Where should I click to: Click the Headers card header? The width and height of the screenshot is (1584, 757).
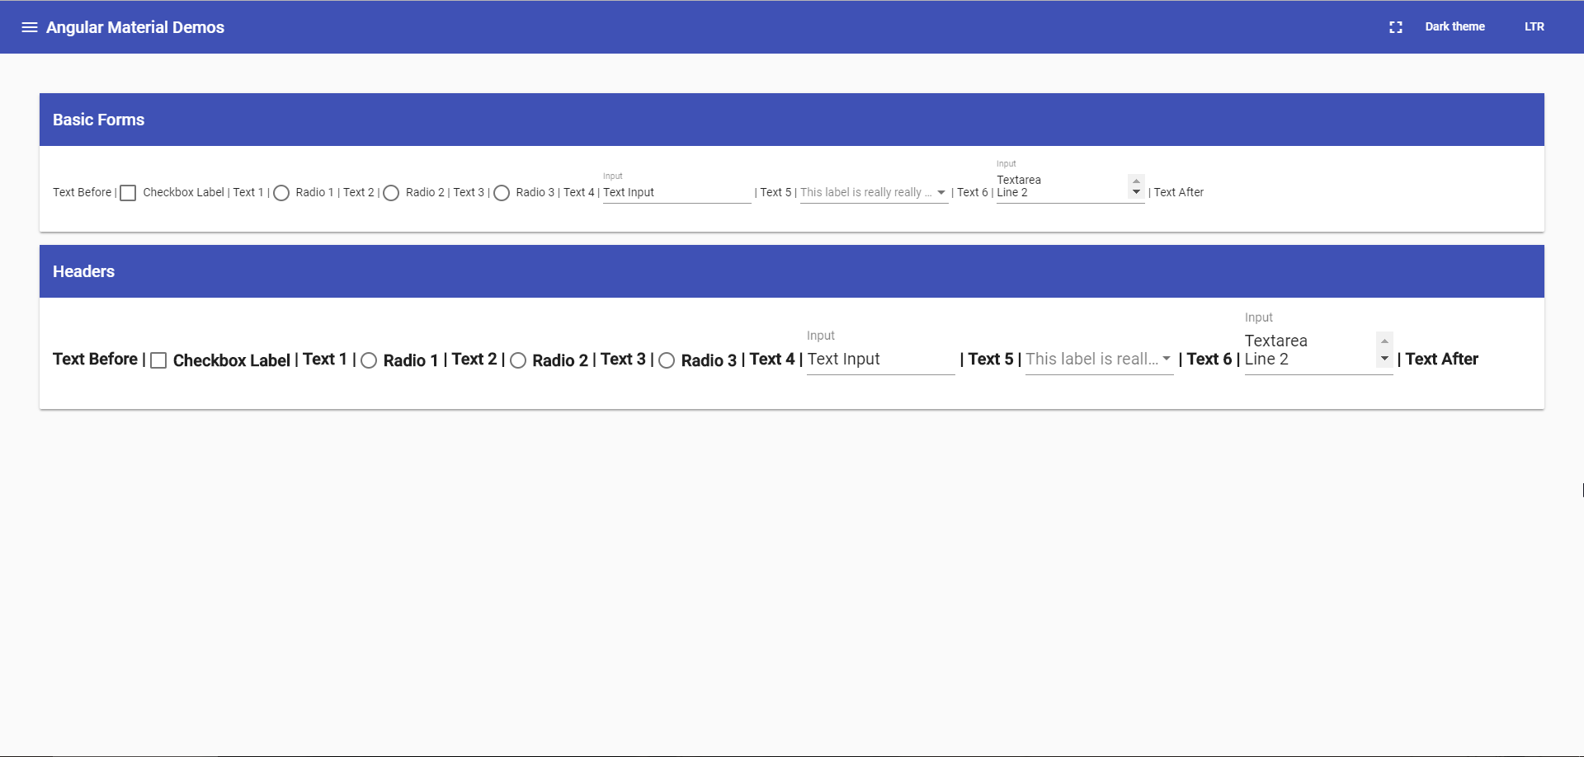point(792,271)
